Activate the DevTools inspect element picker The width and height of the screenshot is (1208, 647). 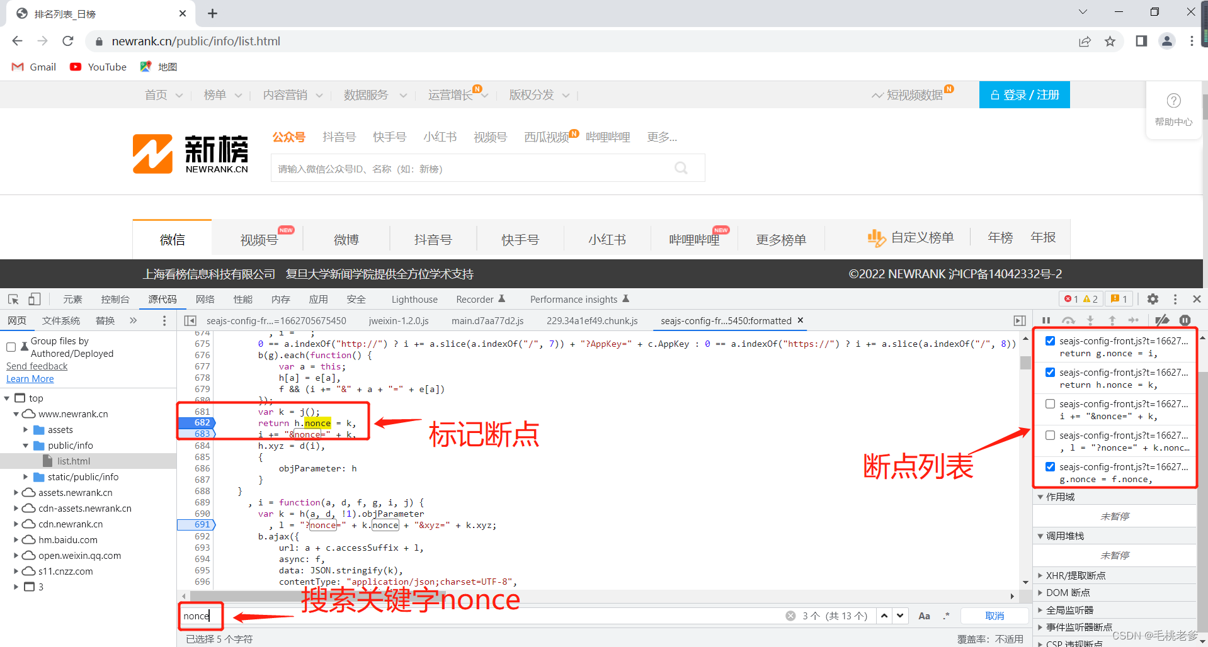13,300
